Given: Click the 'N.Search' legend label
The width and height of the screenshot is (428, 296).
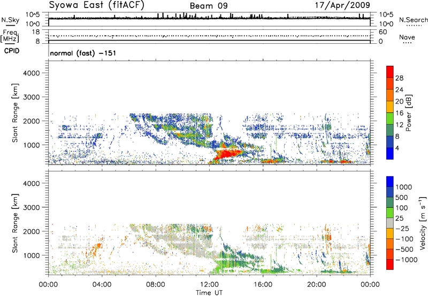Looking at the screenshot, I should pyautogui.click(x=413, y=20).
